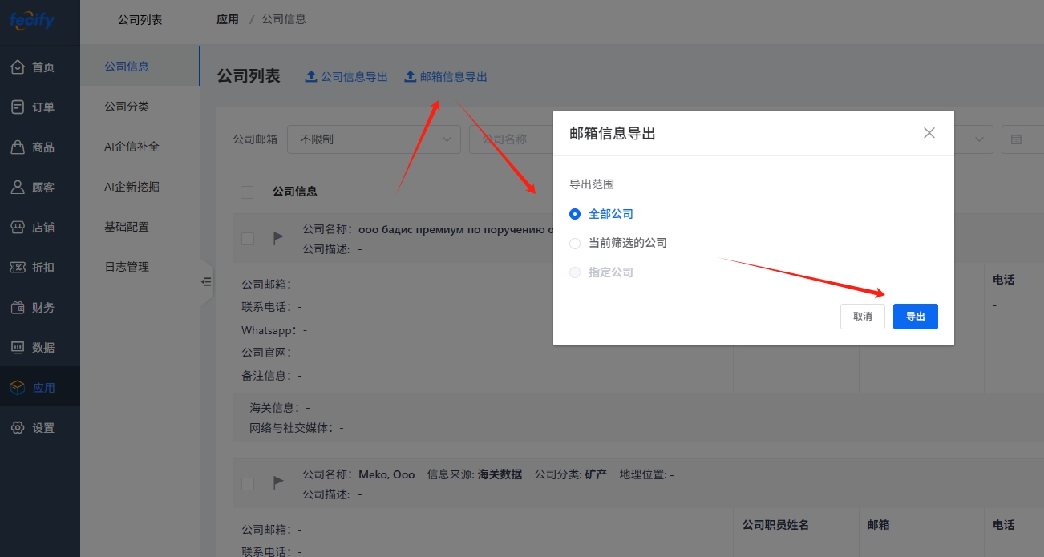Open 顾客 via the person icon

[18, 188]
